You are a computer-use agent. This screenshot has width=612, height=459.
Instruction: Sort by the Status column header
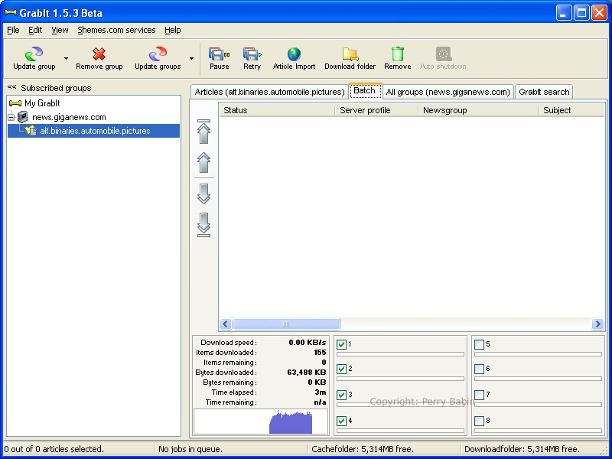click(277, 110)
